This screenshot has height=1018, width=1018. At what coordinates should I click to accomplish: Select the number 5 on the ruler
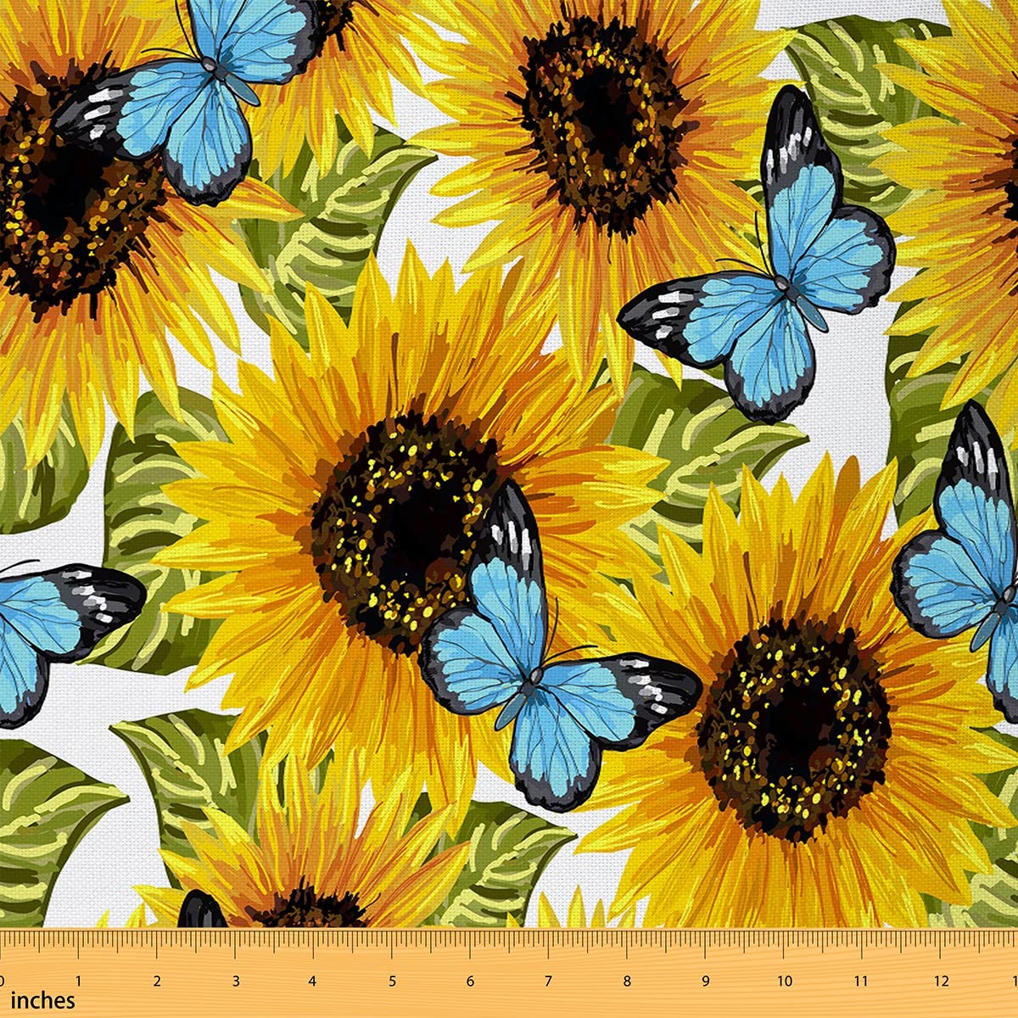(392, 982)
